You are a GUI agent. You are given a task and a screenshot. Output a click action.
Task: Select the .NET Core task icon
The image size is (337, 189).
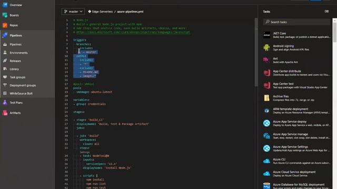click(x=267, y=35)
